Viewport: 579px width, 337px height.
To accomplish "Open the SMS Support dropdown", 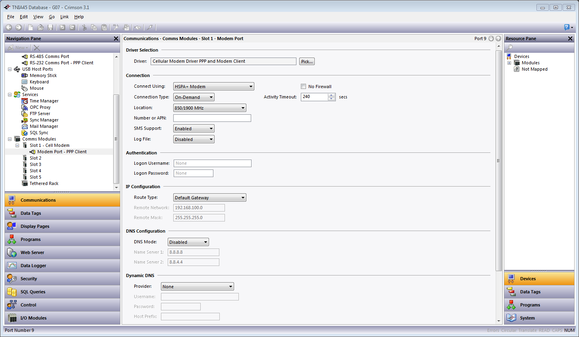I will pos(194,129).
